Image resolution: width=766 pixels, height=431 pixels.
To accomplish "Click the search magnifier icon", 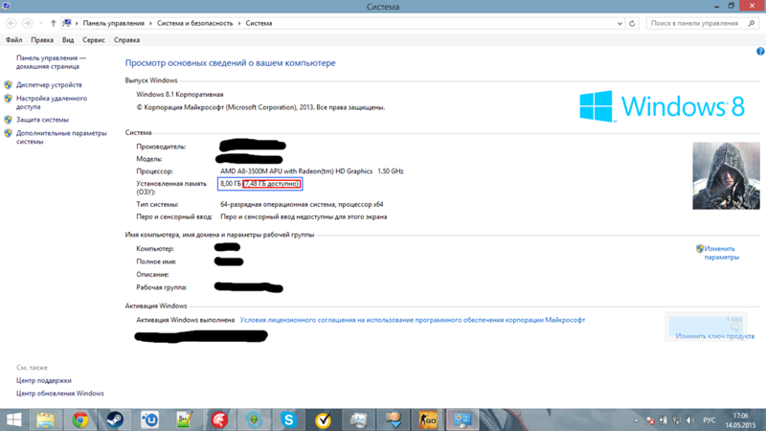I will click(x=751, y=23).
